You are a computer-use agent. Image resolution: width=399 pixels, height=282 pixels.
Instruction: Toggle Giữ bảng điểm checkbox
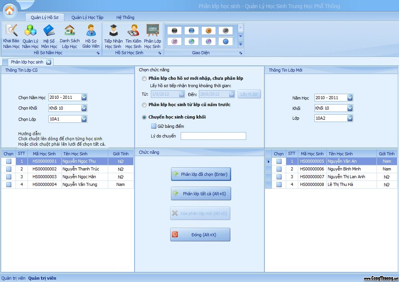[154, 126]
